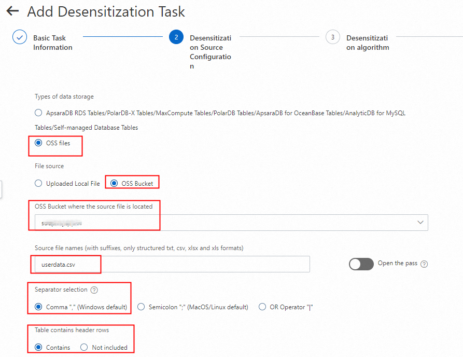The height and width of the screenshot is (357, 463).
Task: Click the back arrow icon
Action: [x=12, y=11]
